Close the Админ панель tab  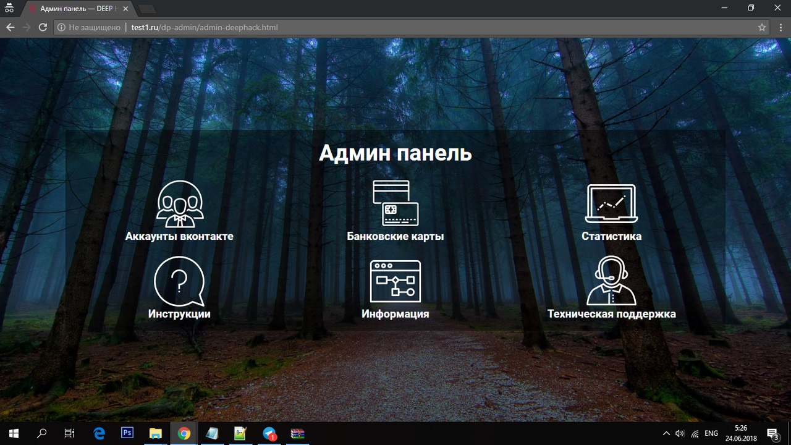click(x=125, y=9)
